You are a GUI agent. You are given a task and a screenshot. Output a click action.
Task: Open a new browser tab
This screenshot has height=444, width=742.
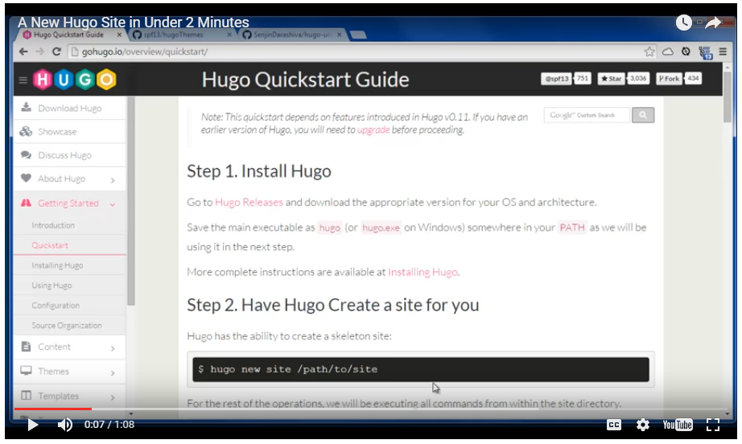click(358, 35)
